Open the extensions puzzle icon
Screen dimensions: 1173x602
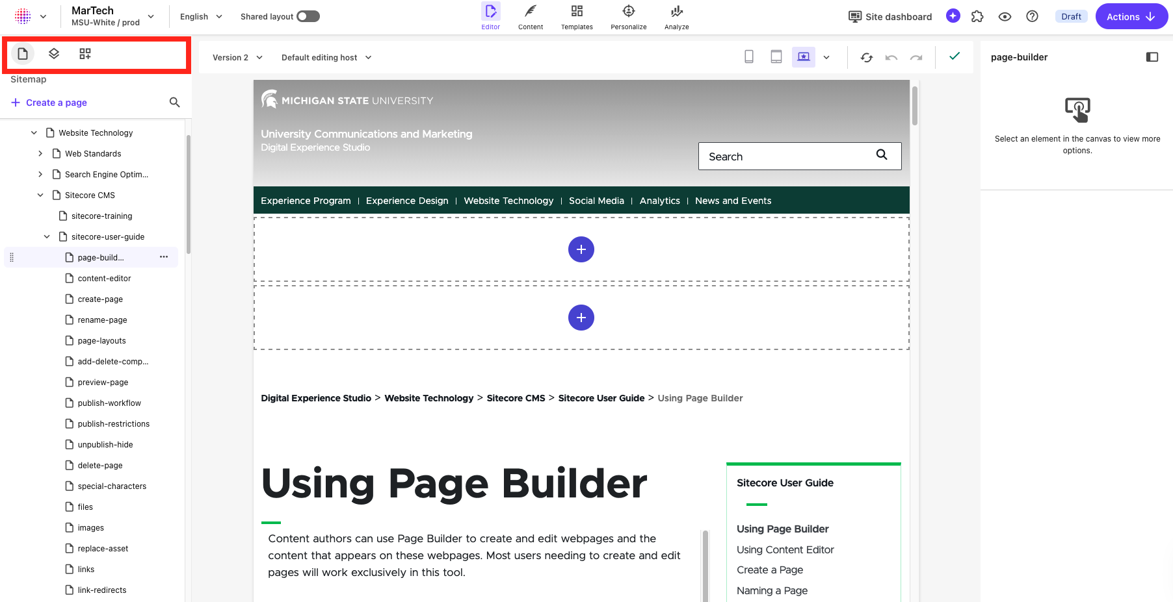tap(977, 16)
